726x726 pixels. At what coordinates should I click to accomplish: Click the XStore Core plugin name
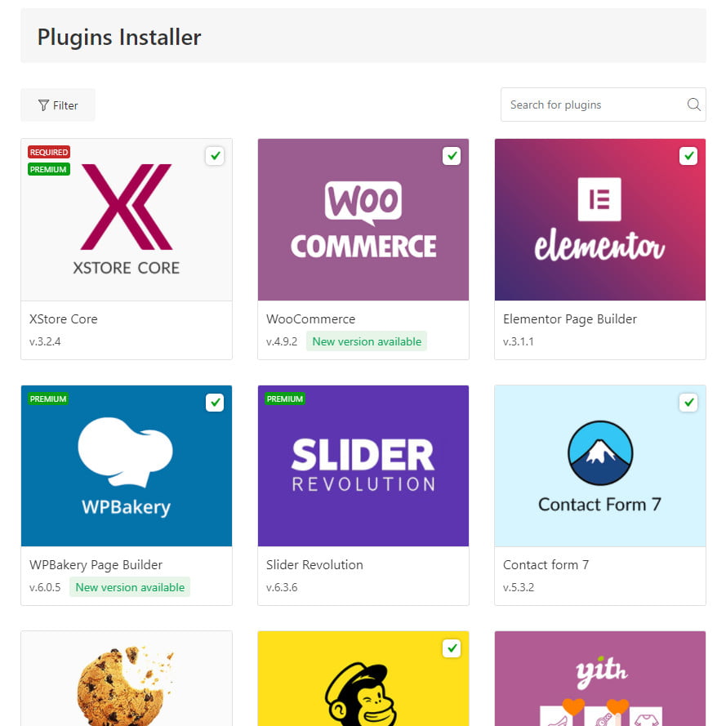[64, 319]
